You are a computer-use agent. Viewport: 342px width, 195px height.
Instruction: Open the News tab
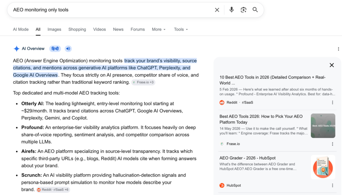pos(118,29)
